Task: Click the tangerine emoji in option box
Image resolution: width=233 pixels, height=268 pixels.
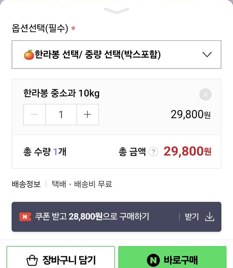Action: pos(29,55)
